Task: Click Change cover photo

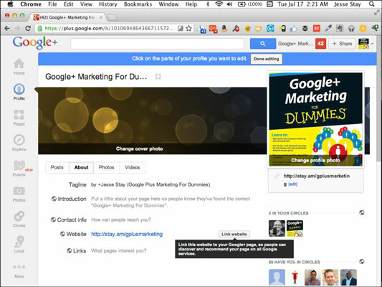Action: pos(139,149)
